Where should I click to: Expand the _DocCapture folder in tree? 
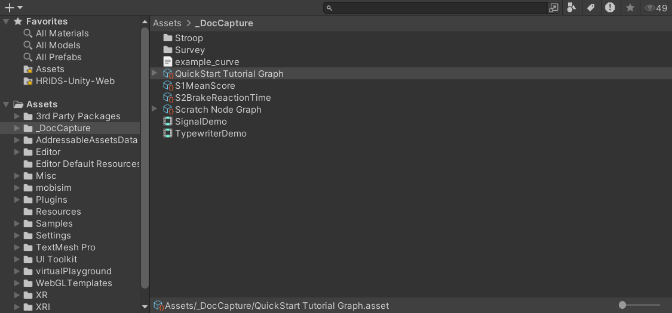point(17,128)
